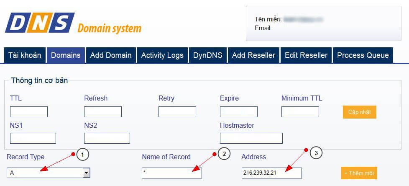
Task: Click the Thông tin cơ bản heading
Action: click(39, 80)
